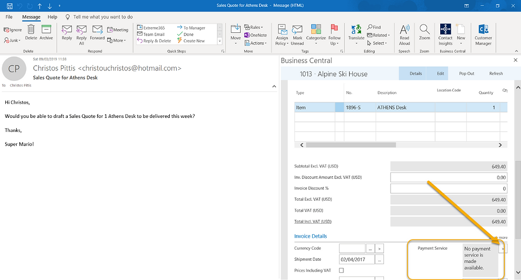This screenshot has height=280, width=521.
Task: Go to next item with down arrow
Action: (50, 6)
